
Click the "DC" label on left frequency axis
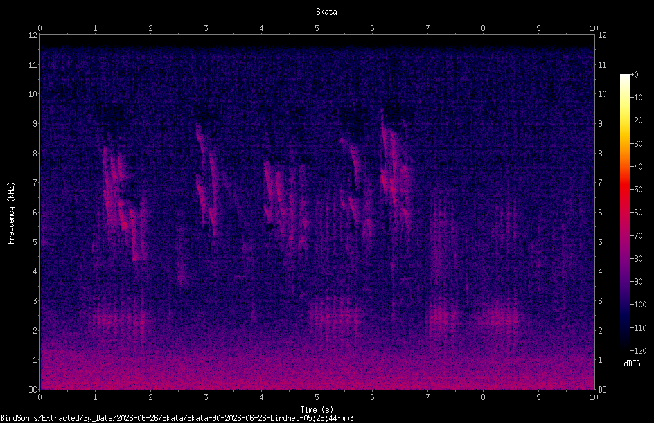33,389
